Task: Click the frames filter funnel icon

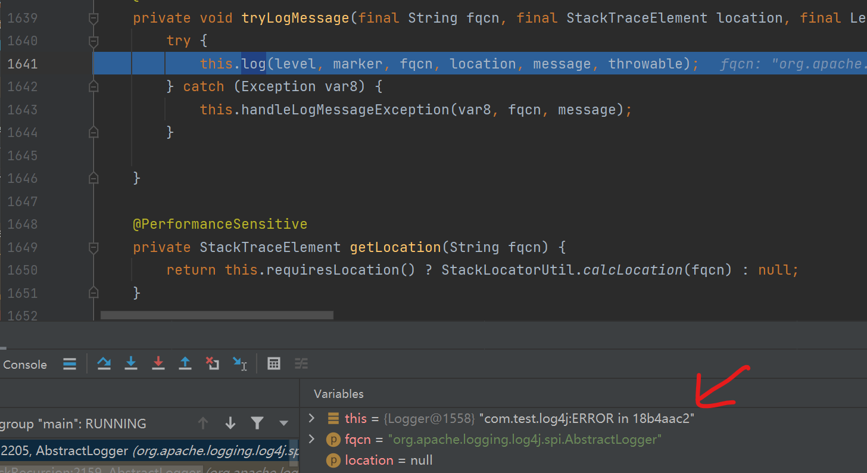Action: point(257,424)
